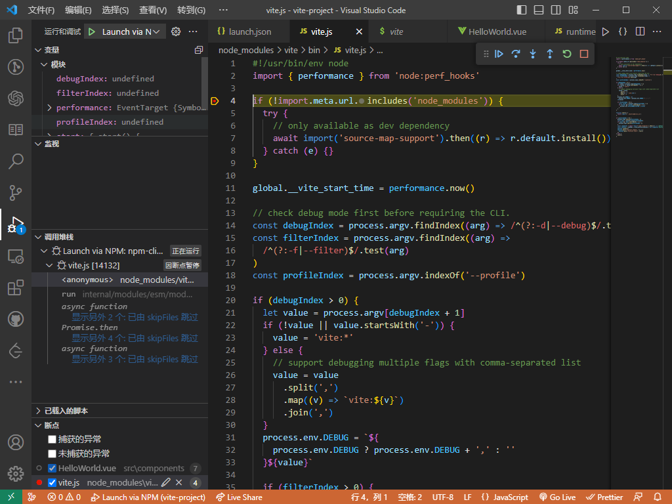The image size is (672, 504).
Task: Step over in the debug toolbar
Action: pyautogui.click(x=516, y=54)
